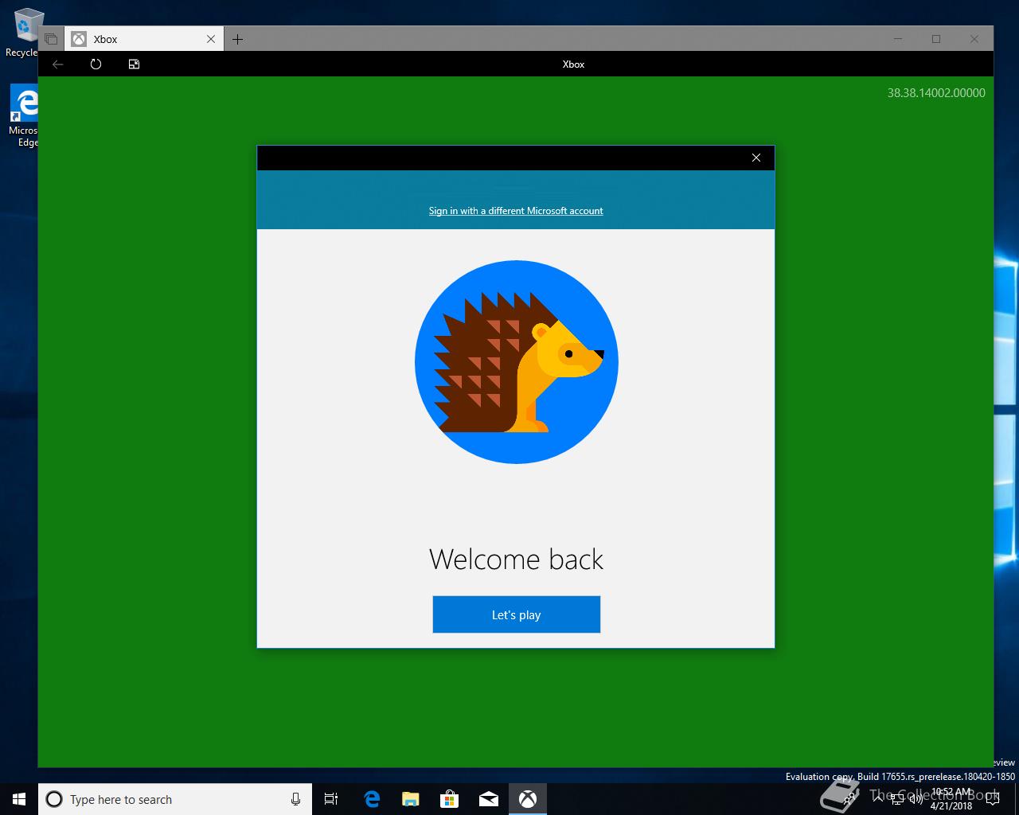The image size is (1019, 815).
Task: Open the tab sets aside icon
Action: click(51, 39)
